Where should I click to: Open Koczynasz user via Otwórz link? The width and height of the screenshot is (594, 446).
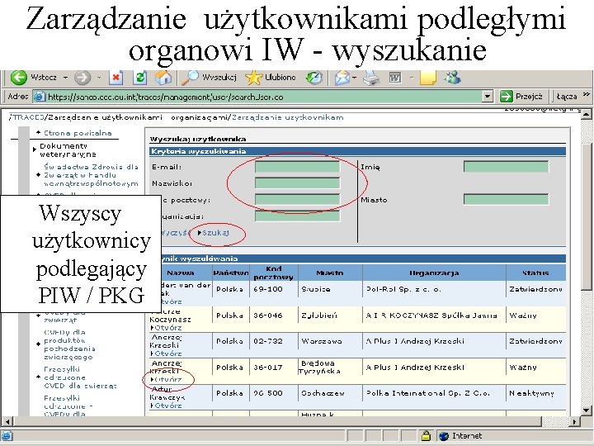(167, 328)
